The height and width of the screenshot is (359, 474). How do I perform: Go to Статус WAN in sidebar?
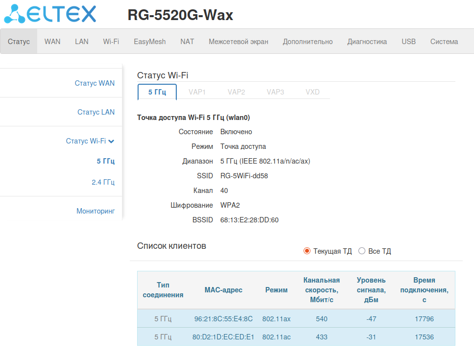coord(95,83)
